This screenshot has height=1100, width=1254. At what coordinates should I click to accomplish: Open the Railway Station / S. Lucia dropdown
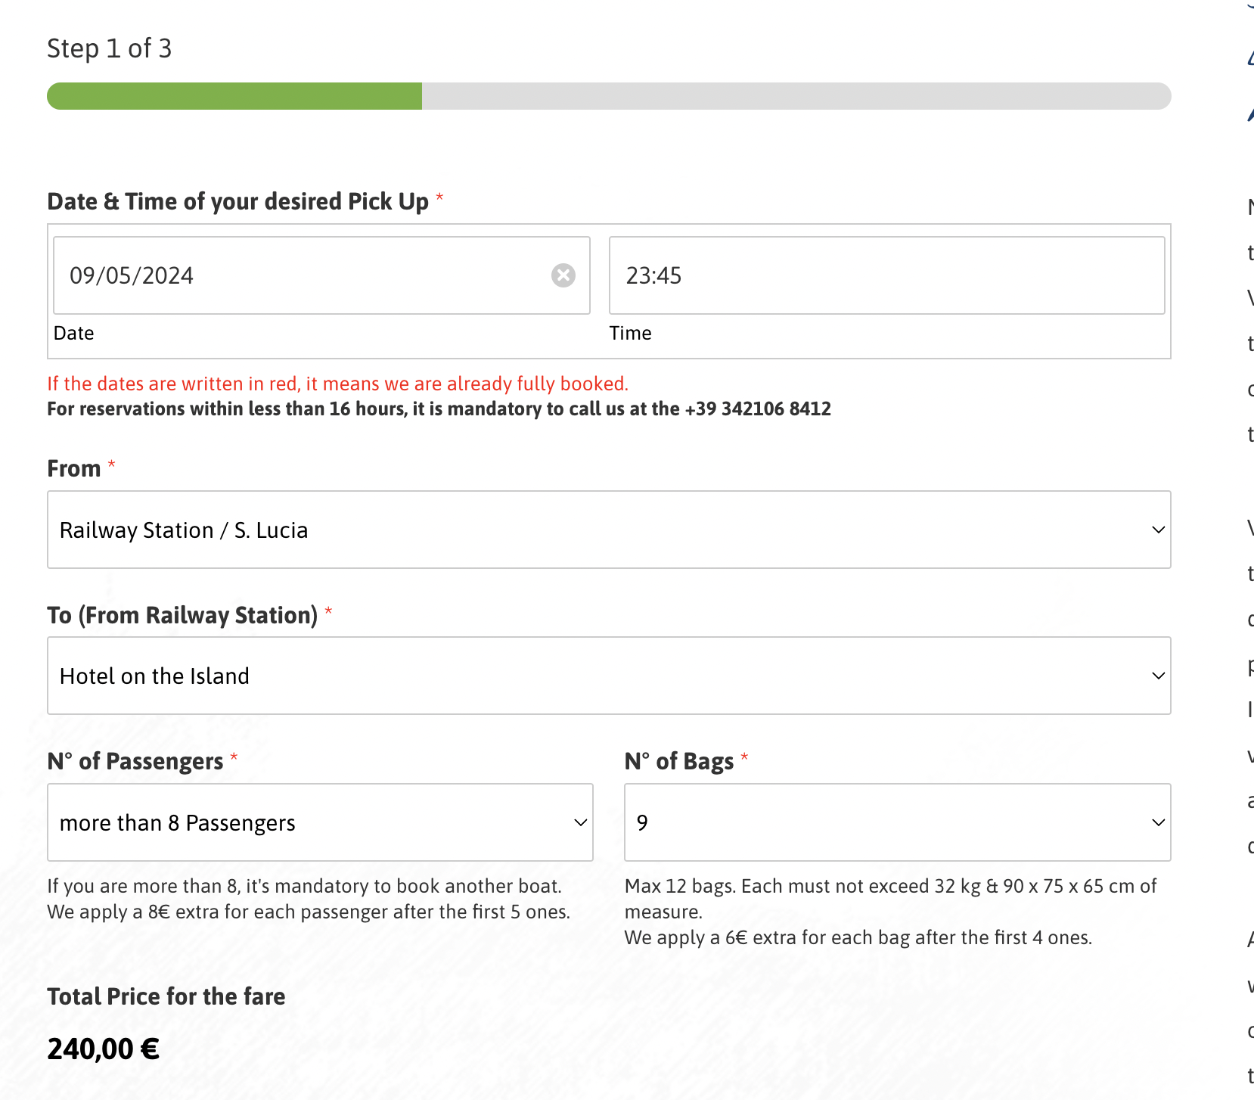(x=609, y=530)
